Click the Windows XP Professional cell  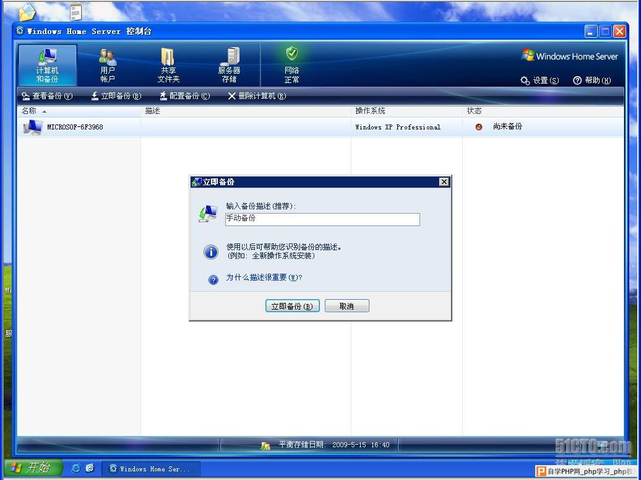(x=398, y=127)
